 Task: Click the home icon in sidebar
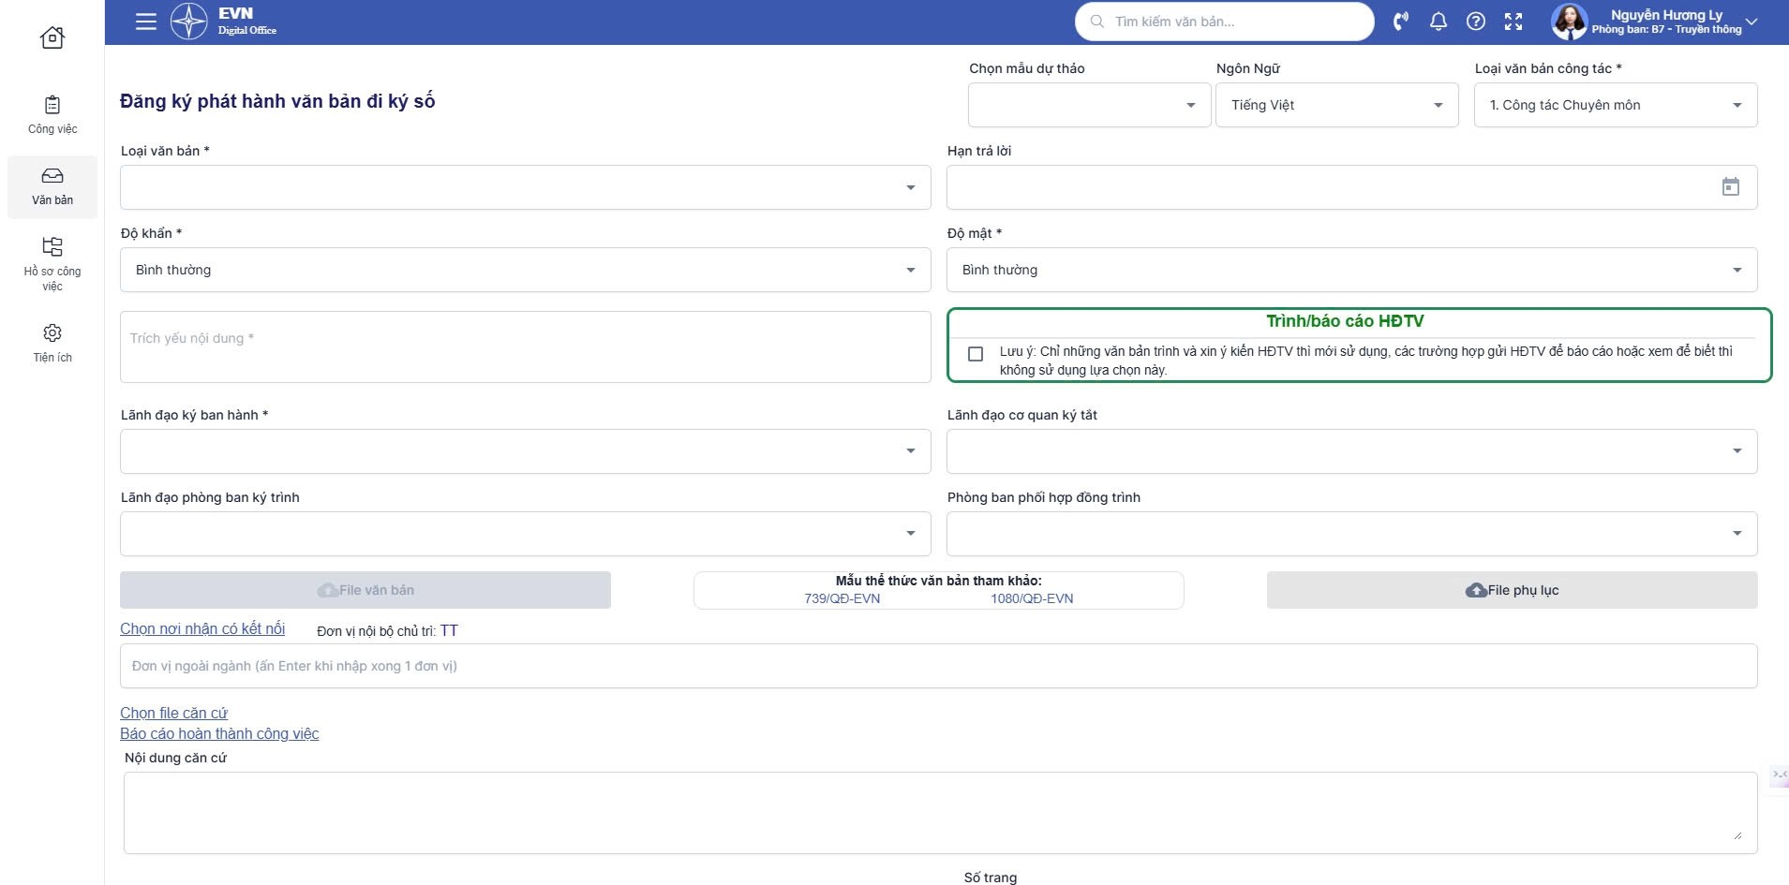(52, 37)
